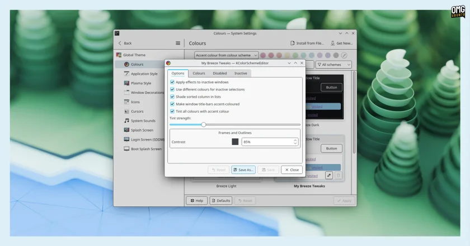The height and width of the screenshot is (246, 470).
Task: Increase Contrast with the spinbox up arrow
Action: 295,140
